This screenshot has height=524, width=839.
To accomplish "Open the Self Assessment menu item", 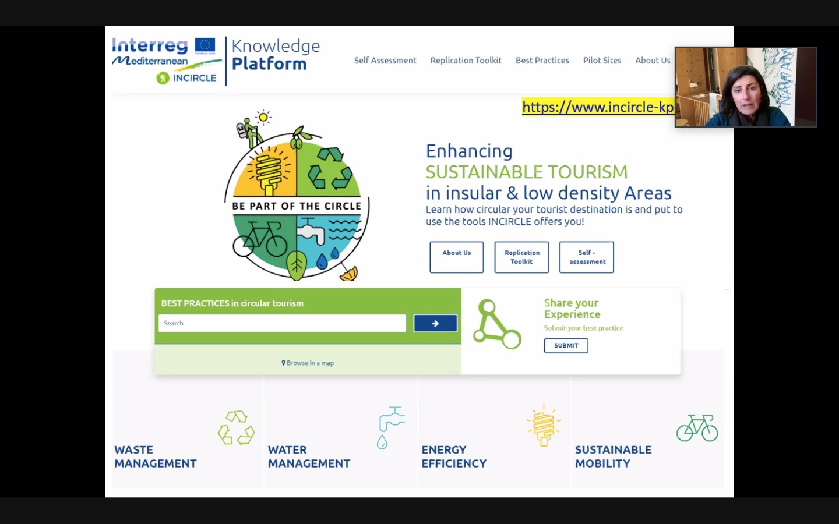I will [385, 60].
